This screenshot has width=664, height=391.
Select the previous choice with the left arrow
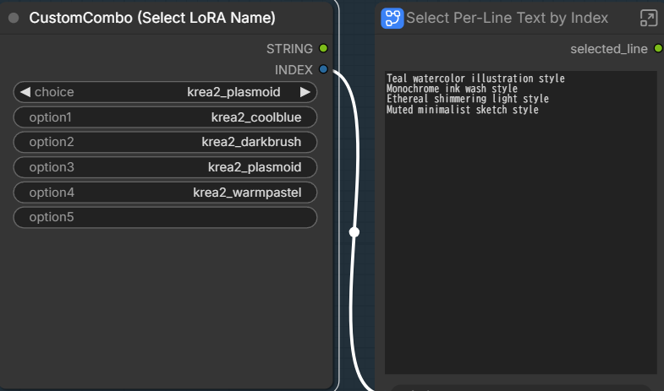point(25,92)
